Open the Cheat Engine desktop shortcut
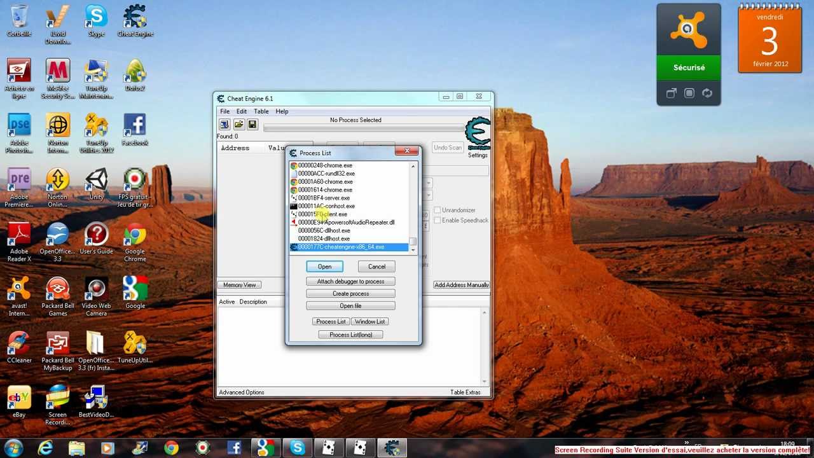Image resolution: width=814 pixels, height=458 pixels. [x=135, y=21]
